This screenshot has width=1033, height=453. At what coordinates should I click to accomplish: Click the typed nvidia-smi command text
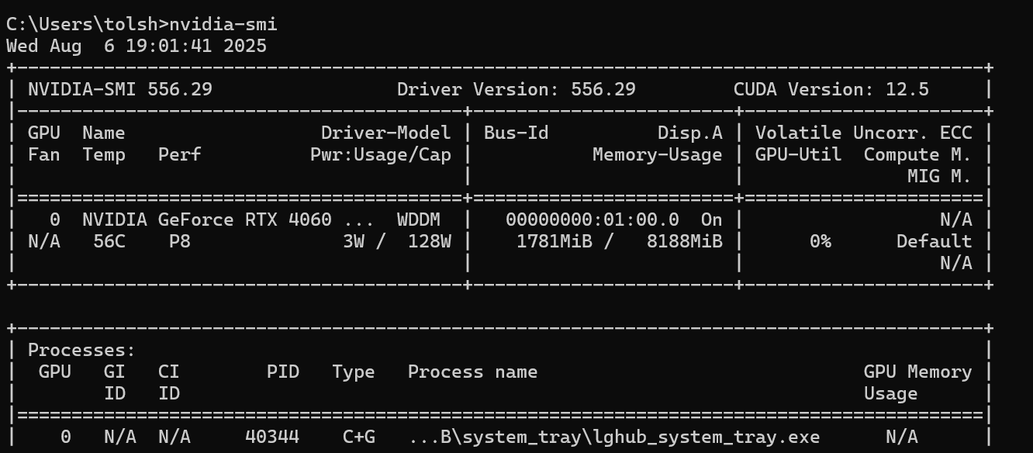[x=223, y=24]
